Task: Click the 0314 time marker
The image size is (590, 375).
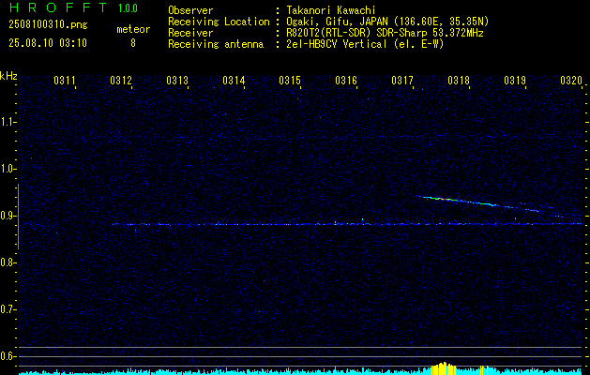Action: [234, 80]
